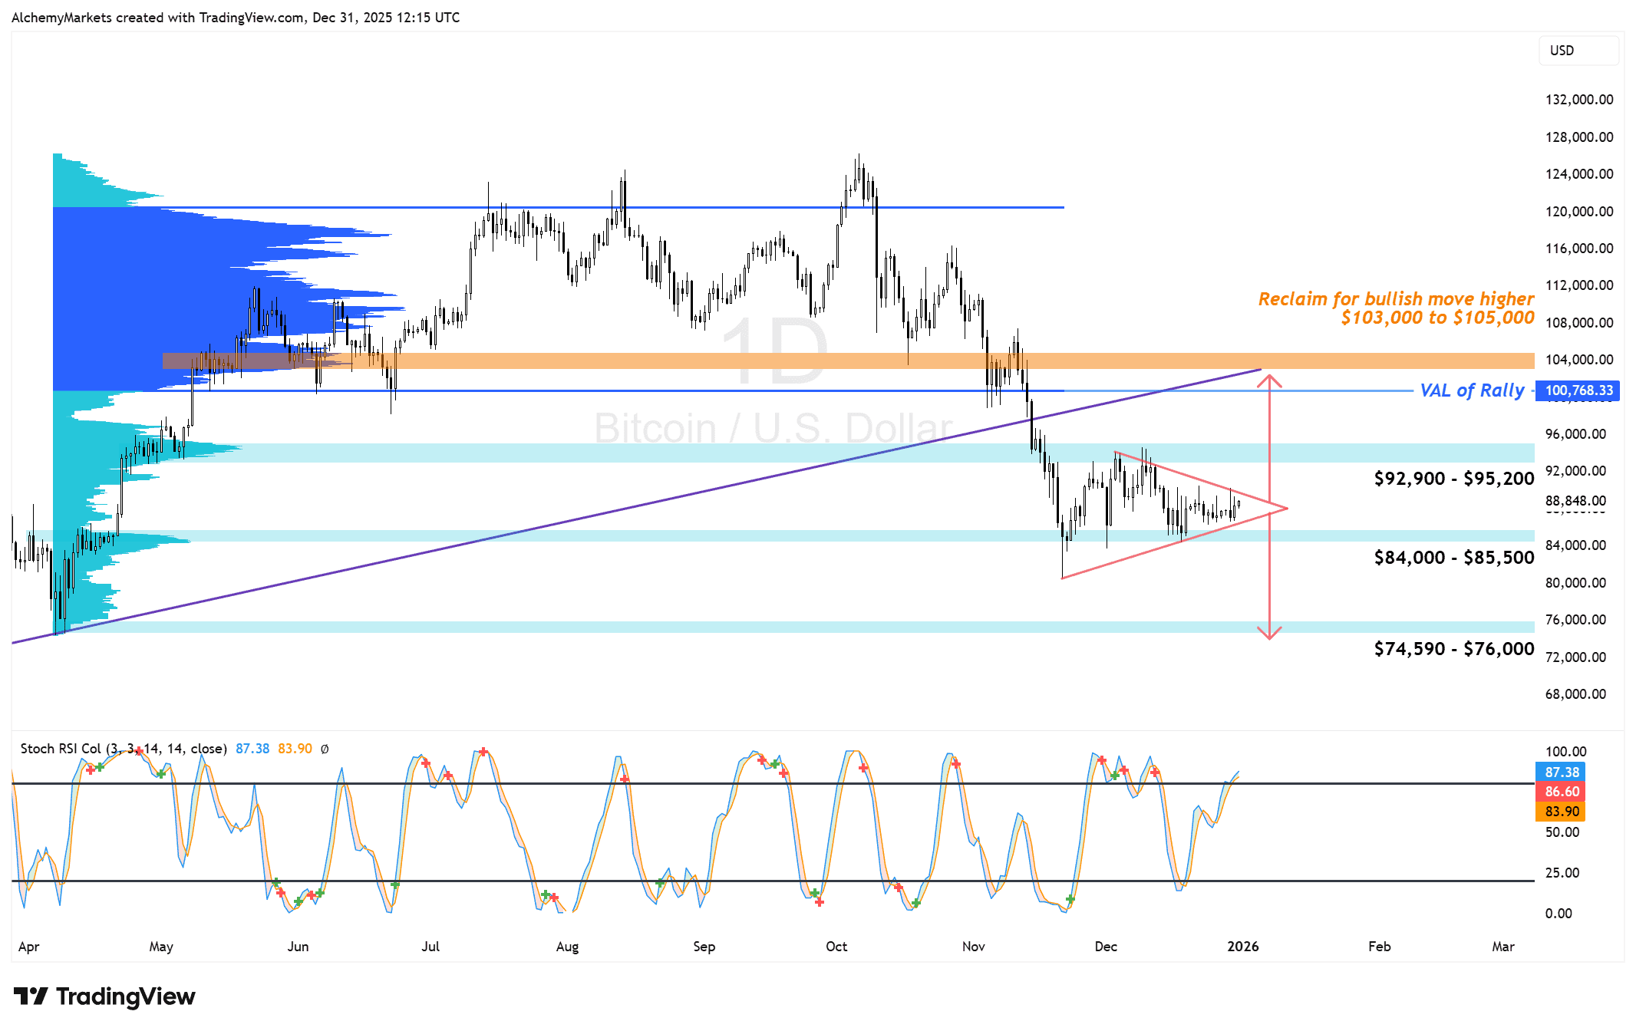Click 'Reclaim for bullish move higher' annotation
1636x1031 pixels.
pos(1395,299)
